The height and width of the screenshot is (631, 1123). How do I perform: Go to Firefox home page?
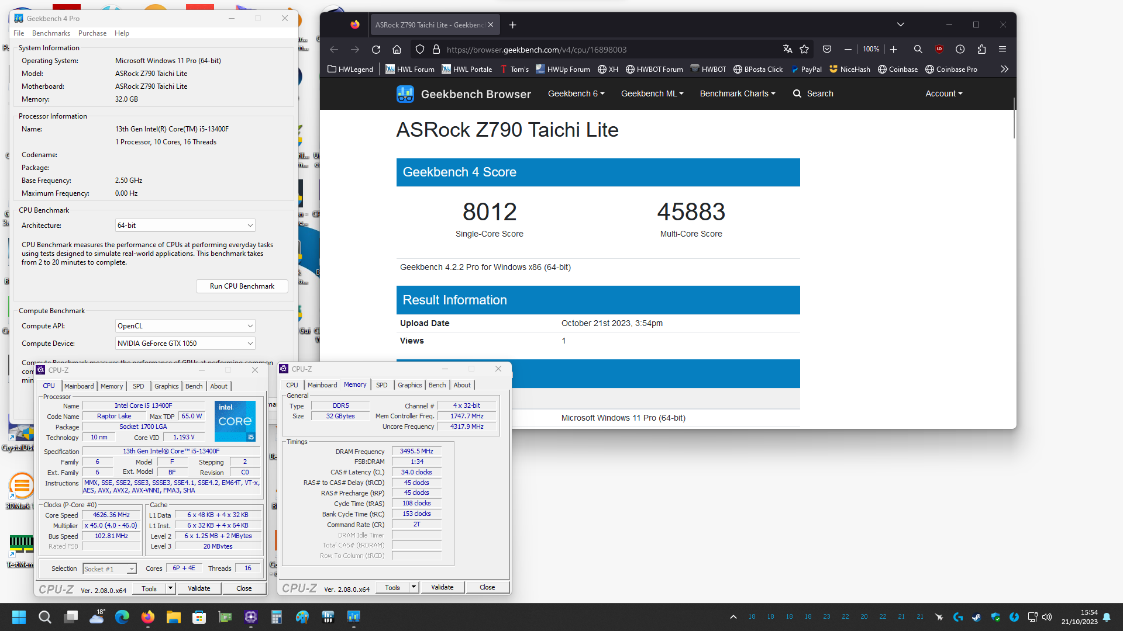pos(397,50)
